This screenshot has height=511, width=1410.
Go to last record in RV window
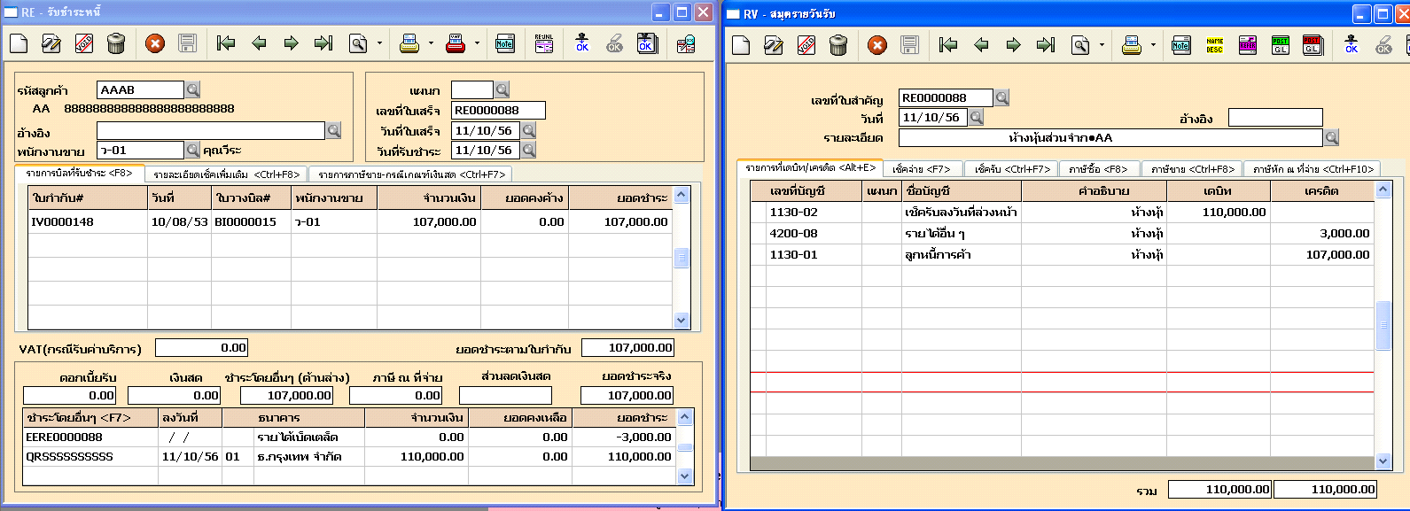click(1046, 45)
